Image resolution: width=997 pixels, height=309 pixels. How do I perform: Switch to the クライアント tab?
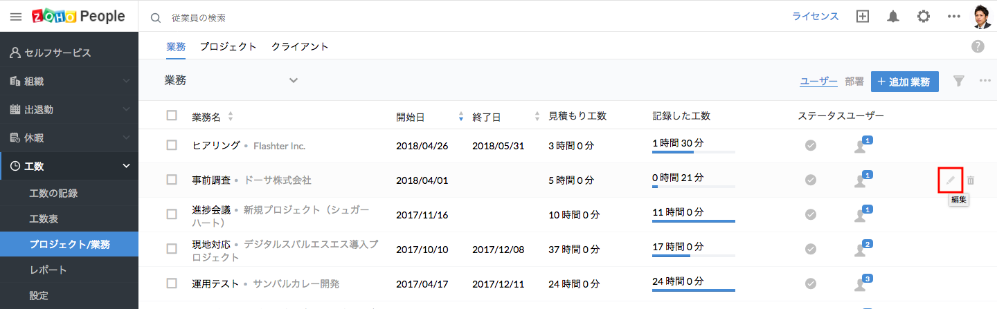click(300, 47)
